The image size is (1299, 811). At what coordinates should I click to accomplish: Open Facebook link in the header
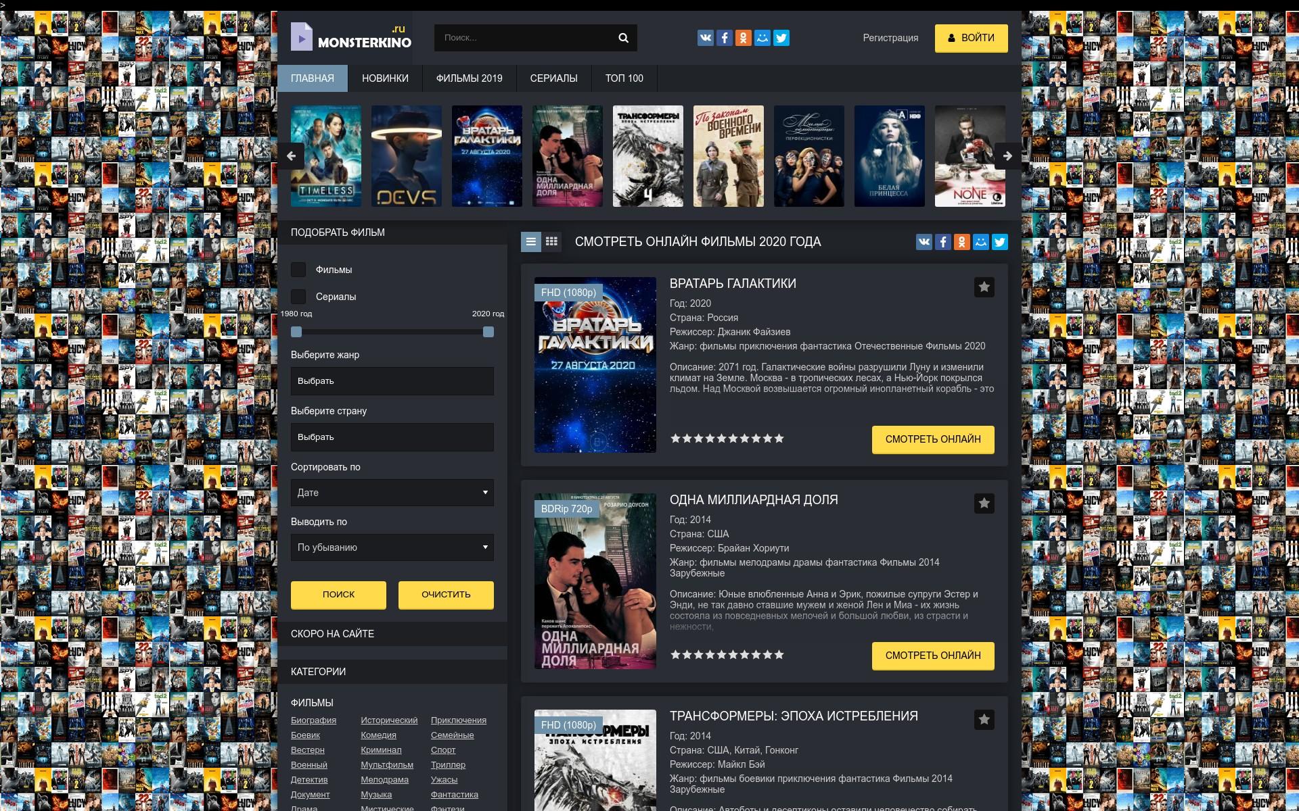(x=725, y=38)
